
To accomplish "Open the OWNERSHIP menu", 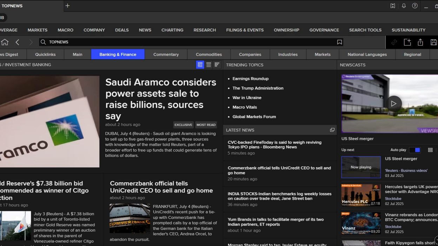I will (x=286, y=30).
